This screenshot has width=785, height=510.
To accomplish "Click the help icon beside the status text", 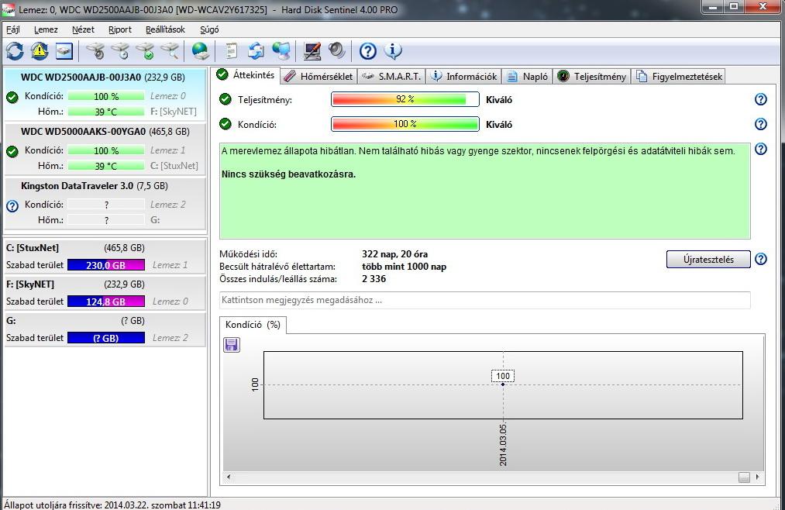I will (760, 149).
